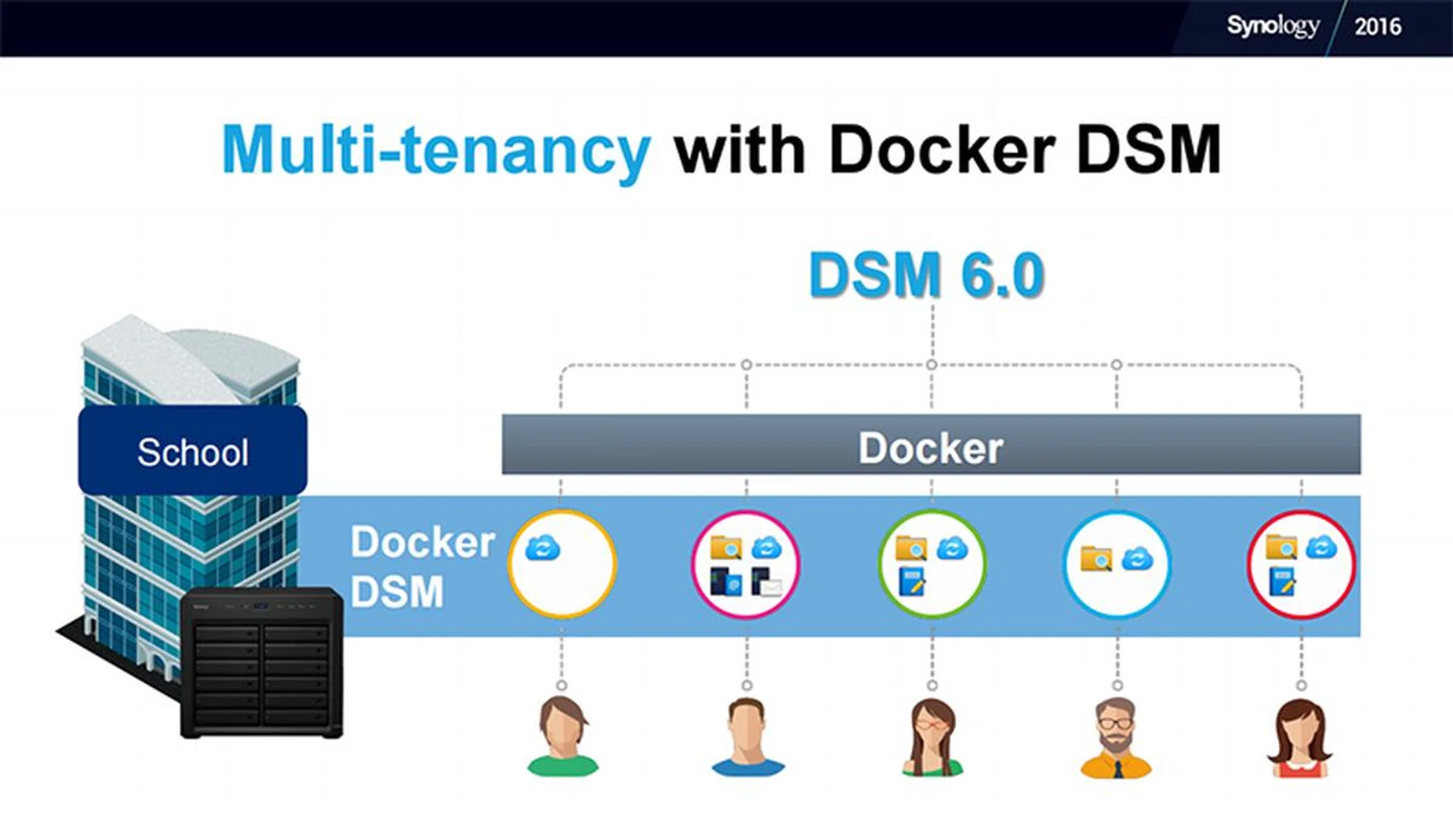Select the user avatar with green shirt

pyautogui.click(x=562, y=736)
